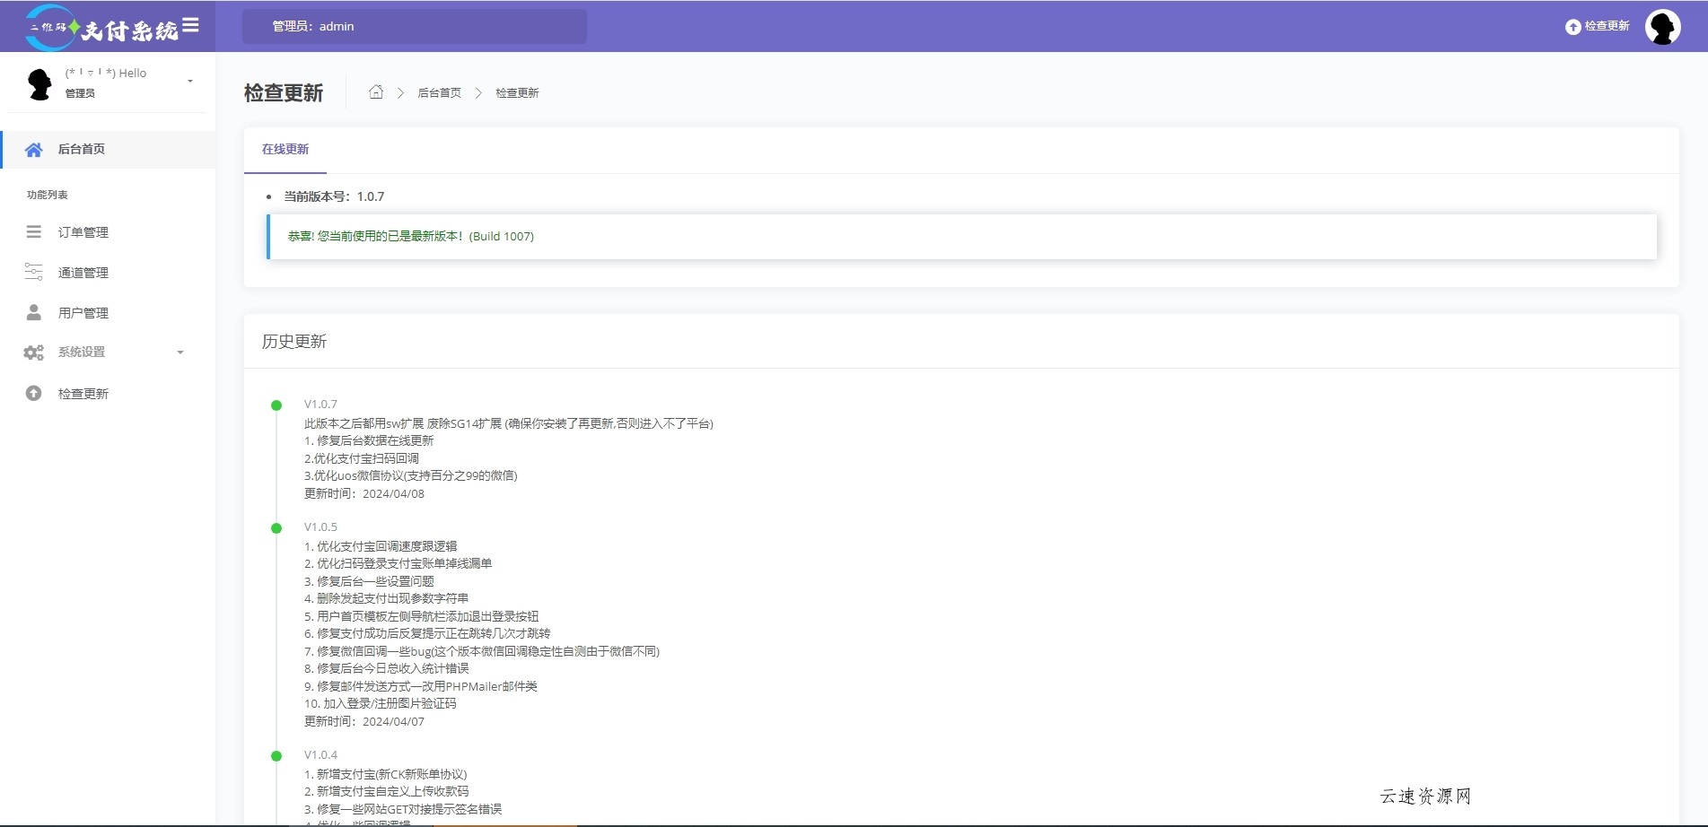Click the home icon in breadcrumb
The image size is (1708, 827).
pos(376,92)
